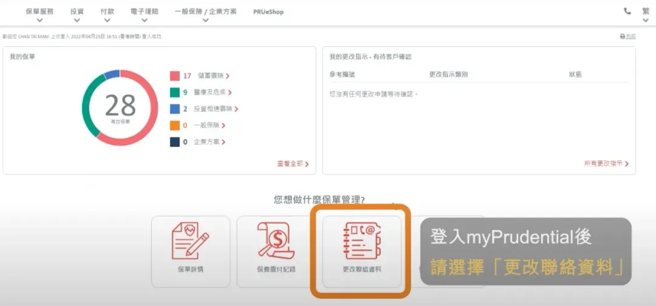Image resolution: width=656 pixels, height=306 pixels.
Task: Click the chevron arrow beside 投資相連壽險
Action: [236, 109]
